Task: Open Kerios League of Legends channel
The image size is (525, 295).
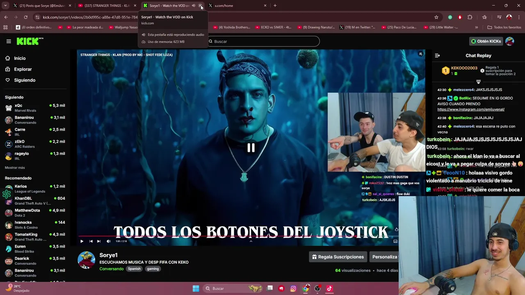Action: coord(35,189)
